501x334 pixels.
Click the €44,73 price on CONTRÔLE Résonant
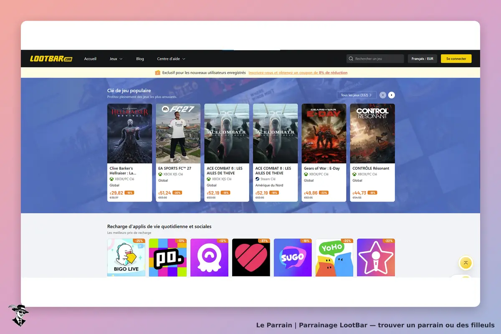click(x=359, y=193)
